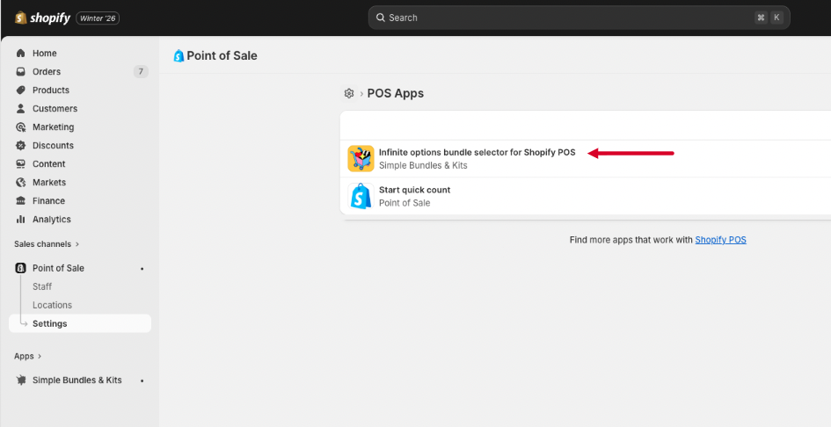The width and height of the screenshot is (831, 427).
Task: Focus the Search input field
Action: pos(579,18)
